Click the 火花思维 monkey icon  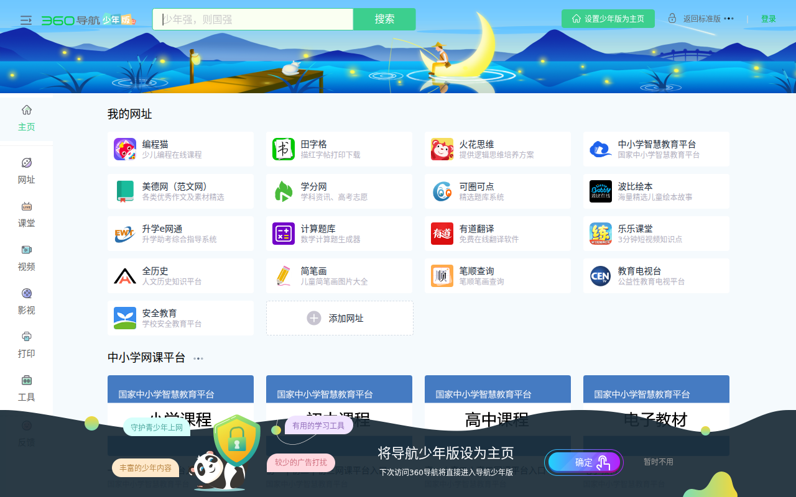[442, 149]
